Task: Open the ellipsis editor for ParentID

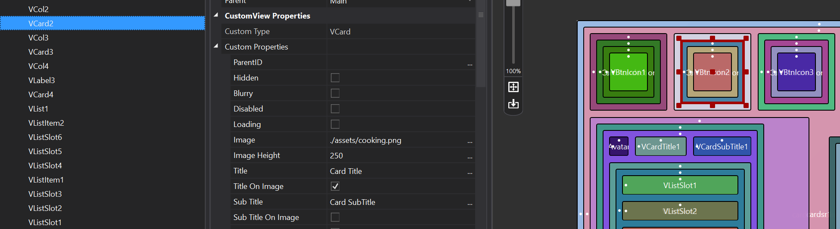Action: pos(470,63)
